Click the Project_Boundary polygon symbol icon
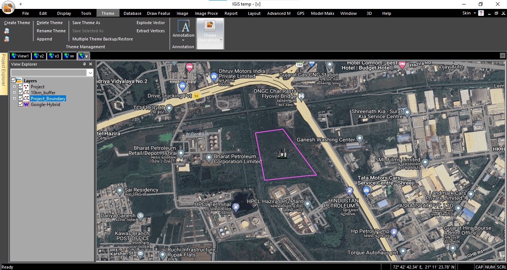The image size is (507, 270). [26, 98]
